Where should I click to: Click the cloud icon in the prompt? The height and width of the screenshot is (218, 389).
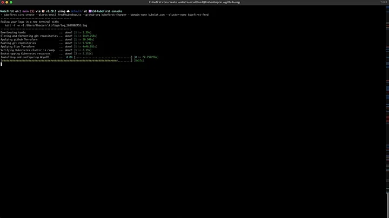point(68,11)
